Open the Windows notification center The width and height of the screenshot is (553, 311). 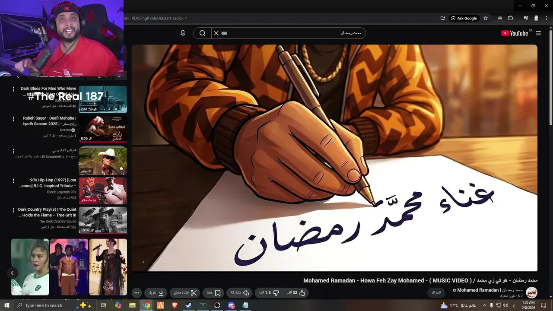point(544,305)
